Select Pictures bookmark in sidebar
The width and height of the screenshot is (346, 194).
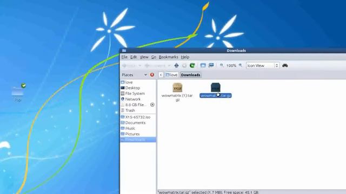(x=138, y=134)
